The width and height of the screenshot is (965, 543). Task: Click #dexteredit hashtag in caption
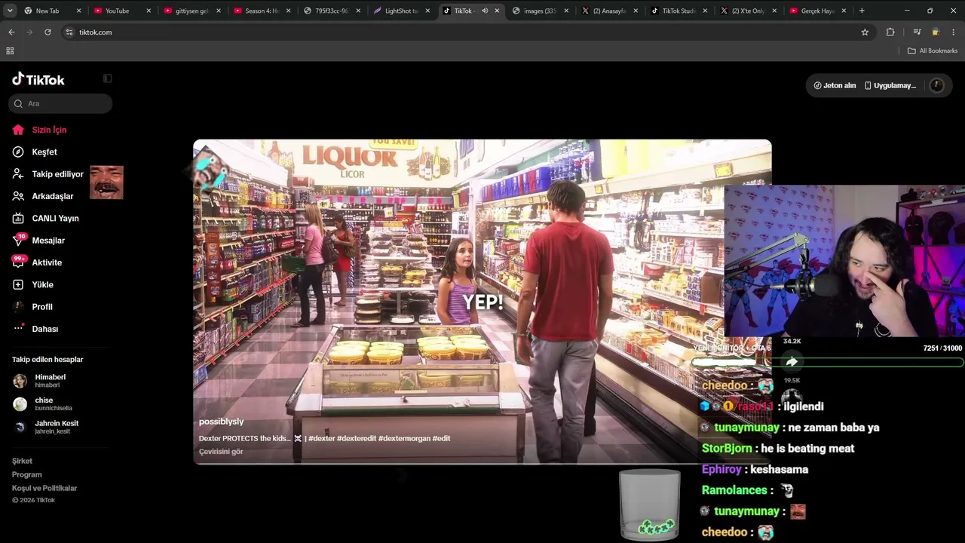click(357, 438)
